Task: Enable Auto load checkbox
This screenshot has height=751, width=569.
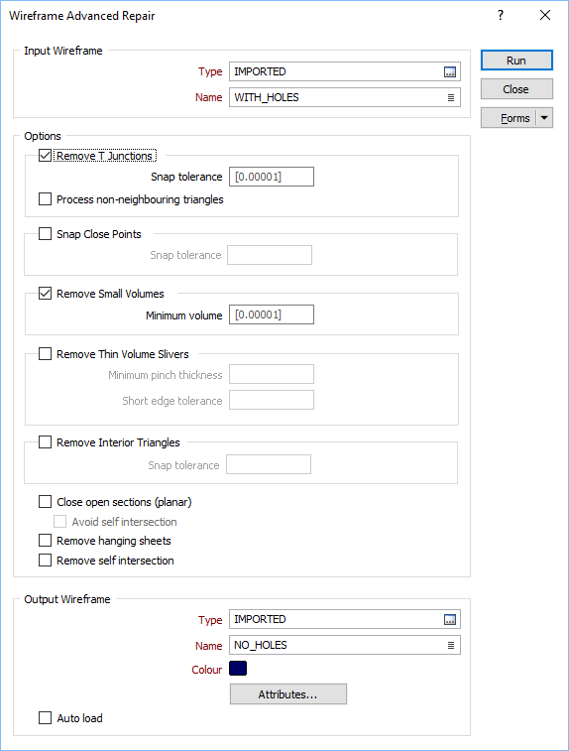Action: point(45,717)
